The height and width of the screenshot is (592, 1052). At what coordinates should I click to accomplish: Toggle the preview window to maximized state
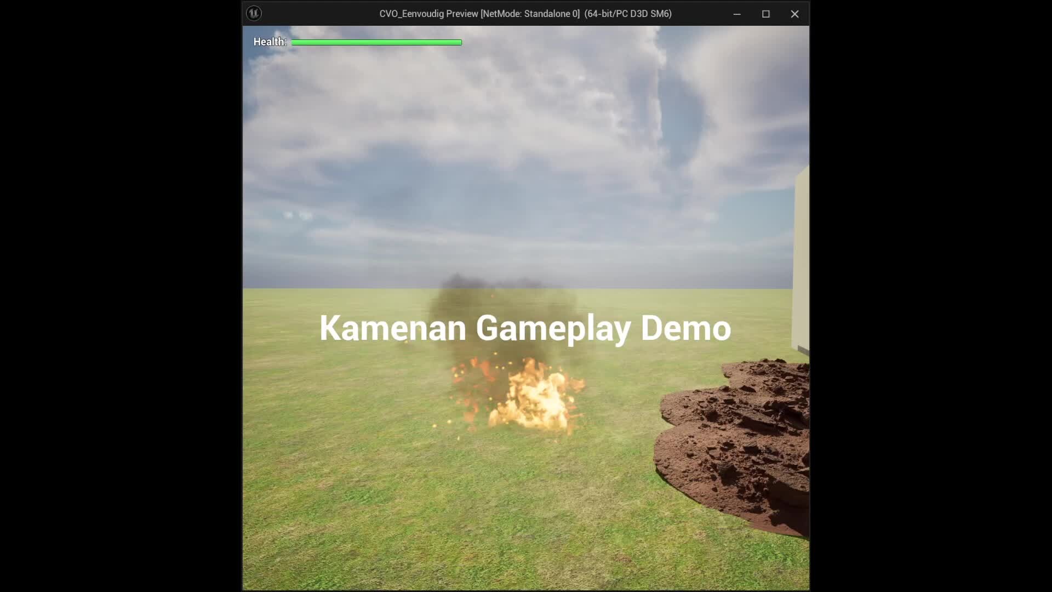coord(766,14)
